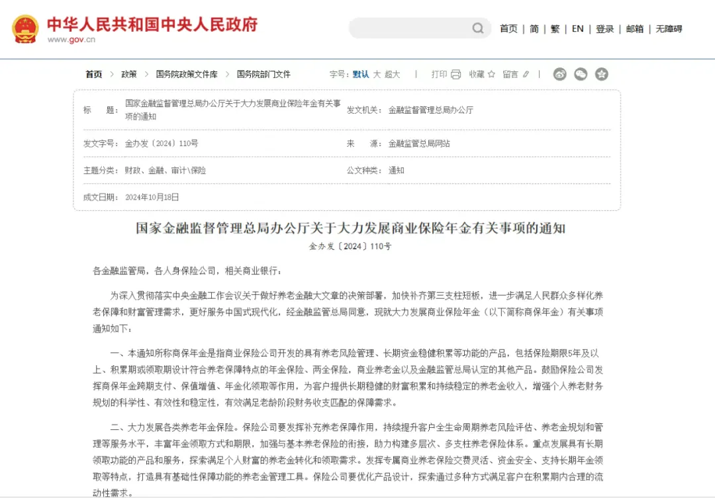The image size is (715, 498).
Task: Open the 邮箱 mailbox link
Action: pyautogui.click(x=635, y=28)
